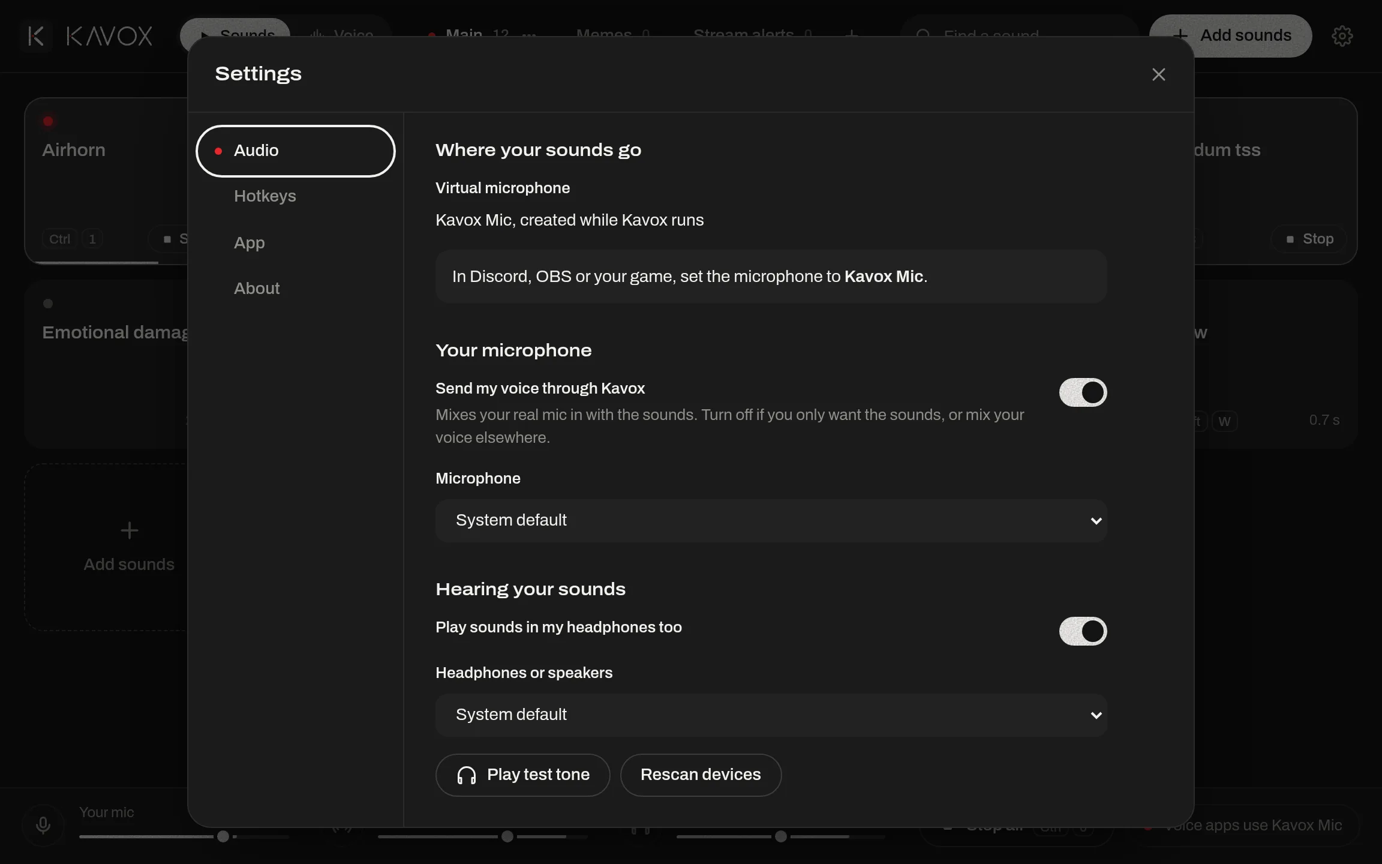
Task: Toggle Play sounds in my headphones too
Action: [x=1083, y=631]
